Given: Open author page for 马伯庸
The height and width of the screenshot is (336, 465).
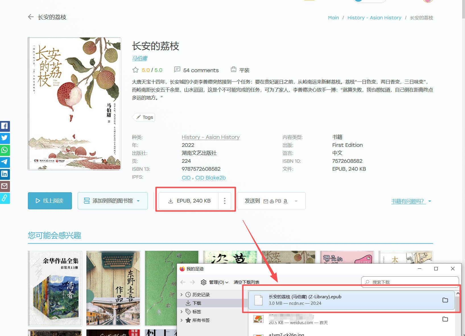Looking at the screenshot, I should [x=139, y=58].
